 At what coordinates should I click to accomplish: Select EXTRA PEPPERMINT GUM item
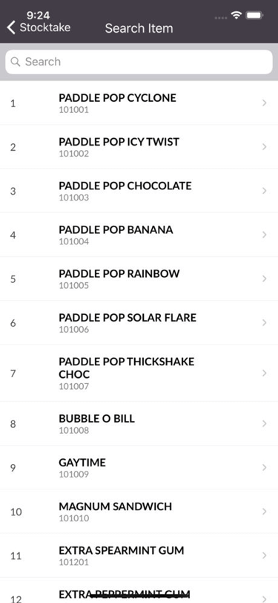(139, 590)
